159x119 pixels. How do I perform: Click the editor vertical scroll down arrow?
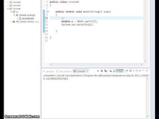(x=145, y=61)
